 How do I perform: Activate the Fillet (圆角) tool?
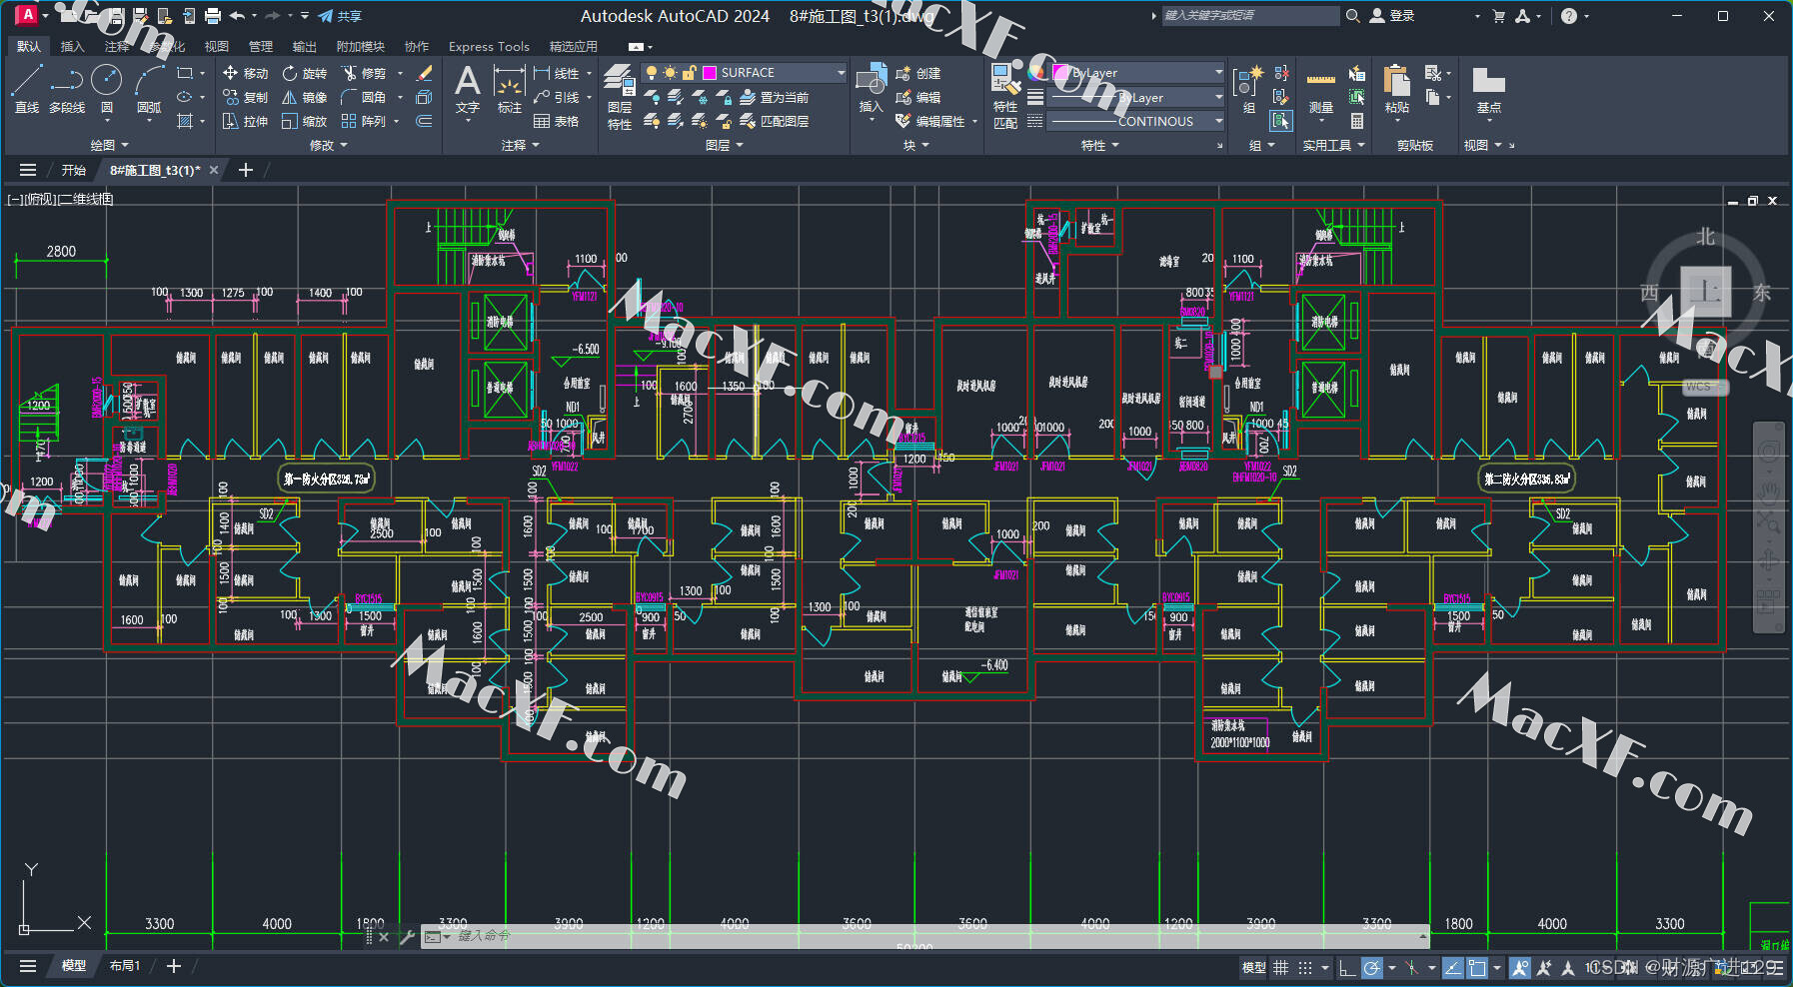[364, 97]
